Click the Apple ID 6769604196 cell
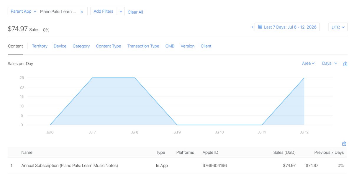This screenshot has width=354, height=179. coord(215,165)
